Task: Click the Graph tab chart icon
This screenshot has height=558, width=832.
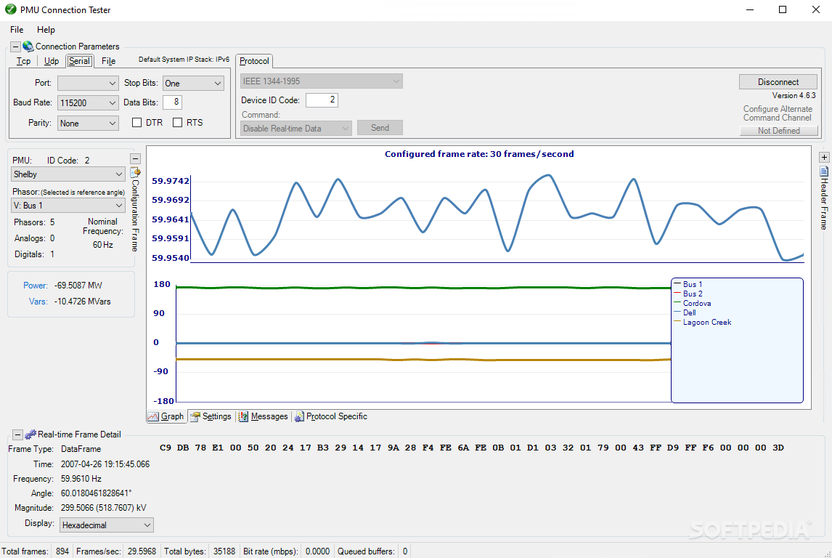Action: tap(152, 417)
